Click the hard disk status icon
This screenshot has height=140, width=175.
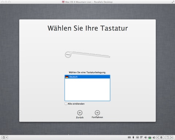150,137
